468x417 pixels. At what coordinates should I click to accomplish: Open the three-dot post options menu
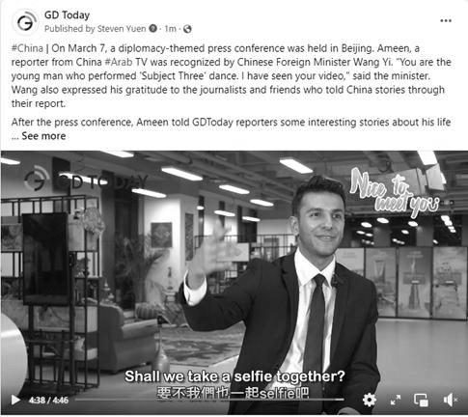point(446,21)
